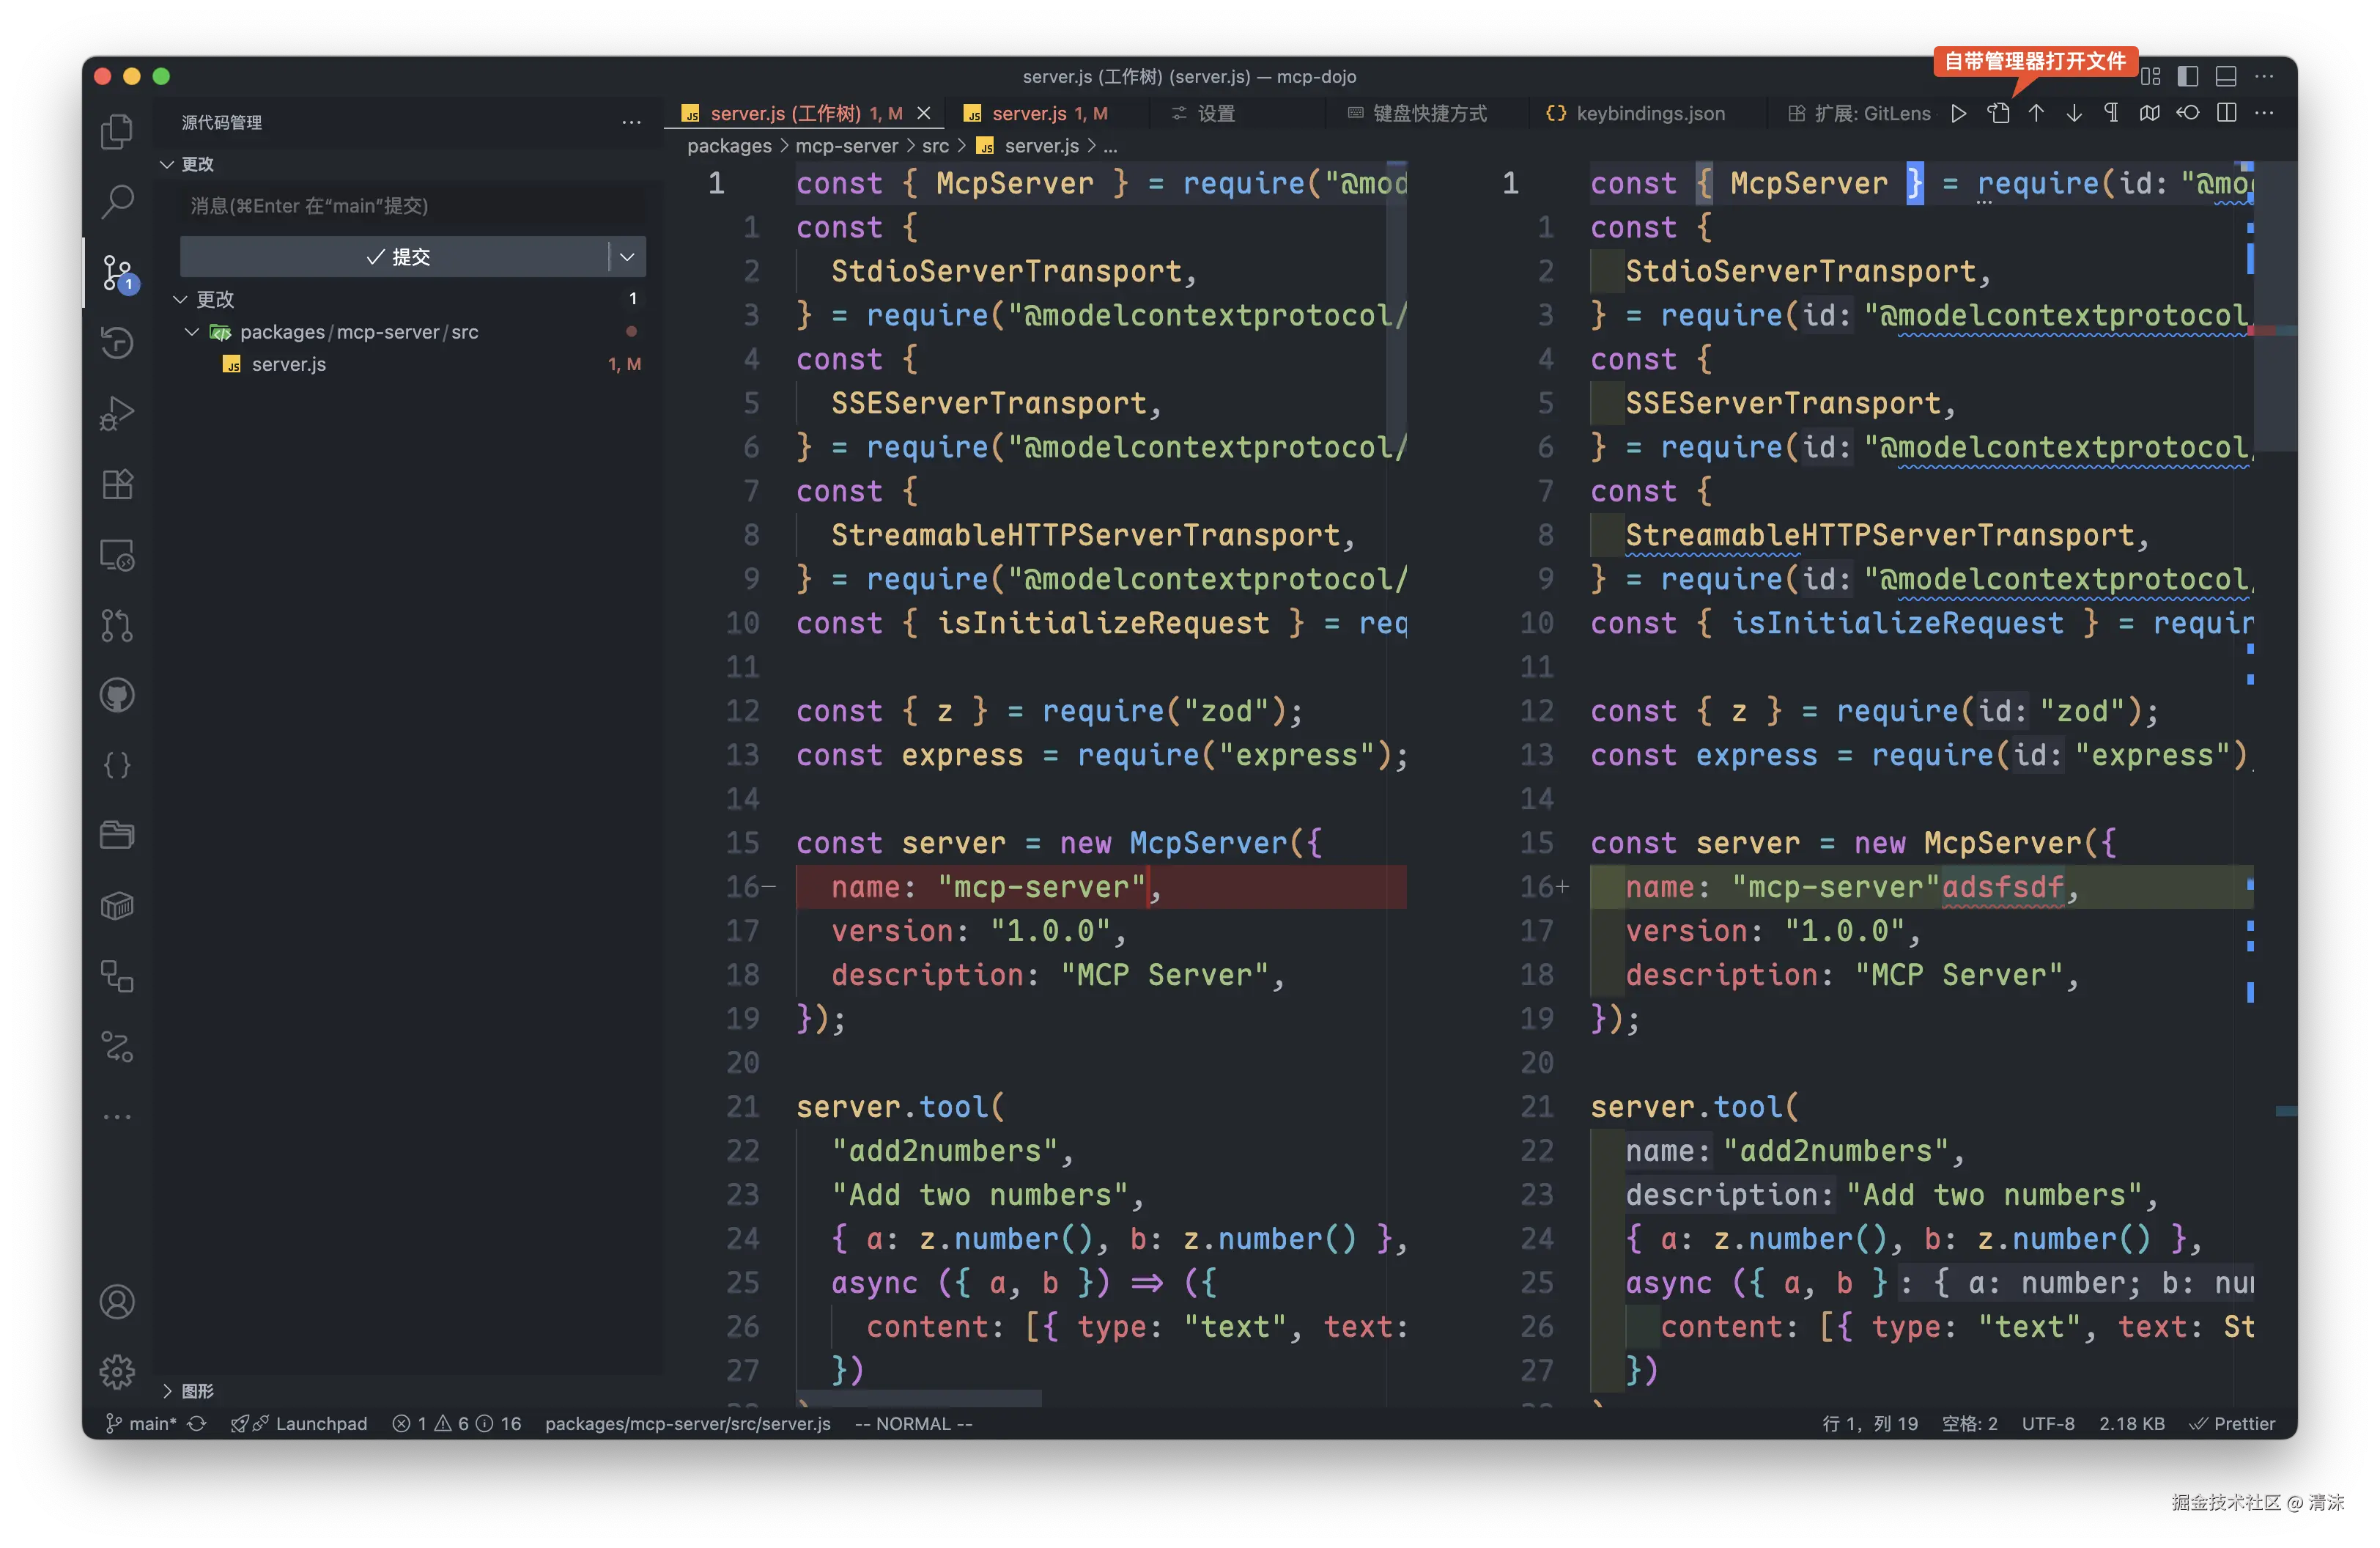Open the GitHub view in the activity bar
The image size is (2380, 1548).
coord(117,695)
